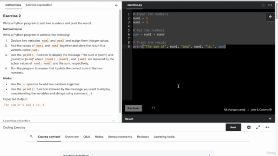The height and width of the screenshot is (156, 278).
Task: Switch to the Instructions tab
Action: (13, 5)
